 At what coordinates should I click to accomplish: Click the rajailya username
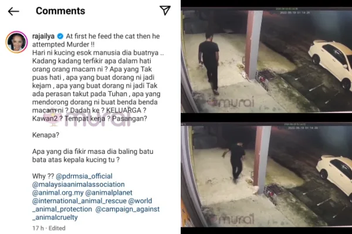43,36
